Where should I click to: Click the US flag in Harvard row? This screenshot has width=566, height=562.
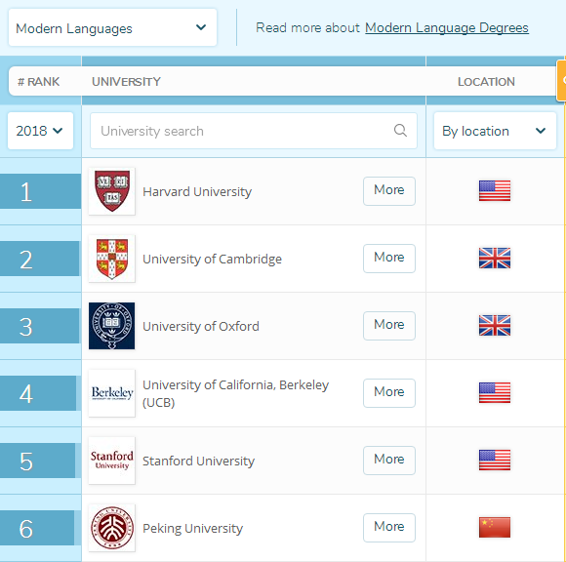[x=495, y=190]
